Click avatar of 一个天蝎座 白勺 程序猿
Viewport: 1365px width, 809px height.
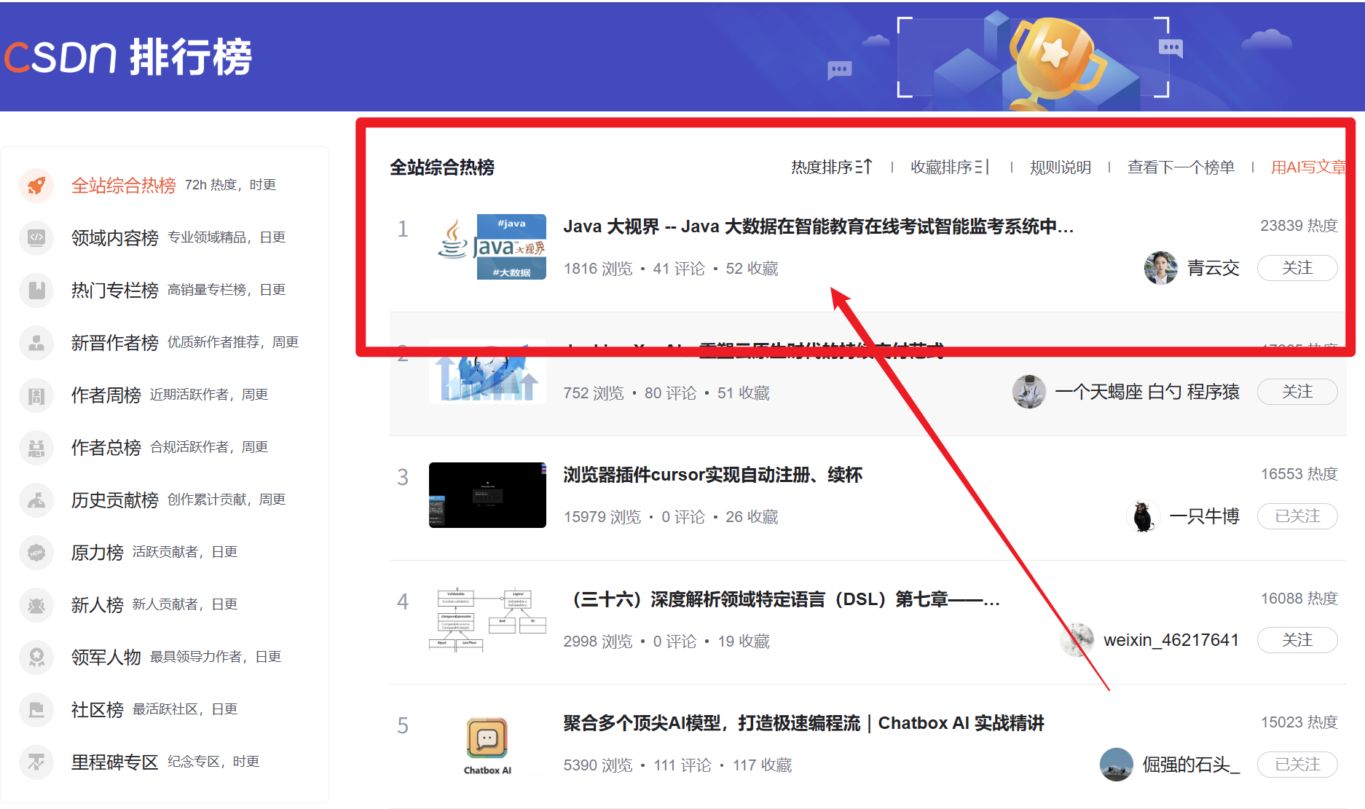1029,392
